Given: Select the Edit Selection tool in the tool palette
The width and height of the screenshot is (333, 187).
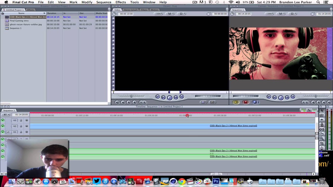Looking at the screenshot, I should (322, 115).
